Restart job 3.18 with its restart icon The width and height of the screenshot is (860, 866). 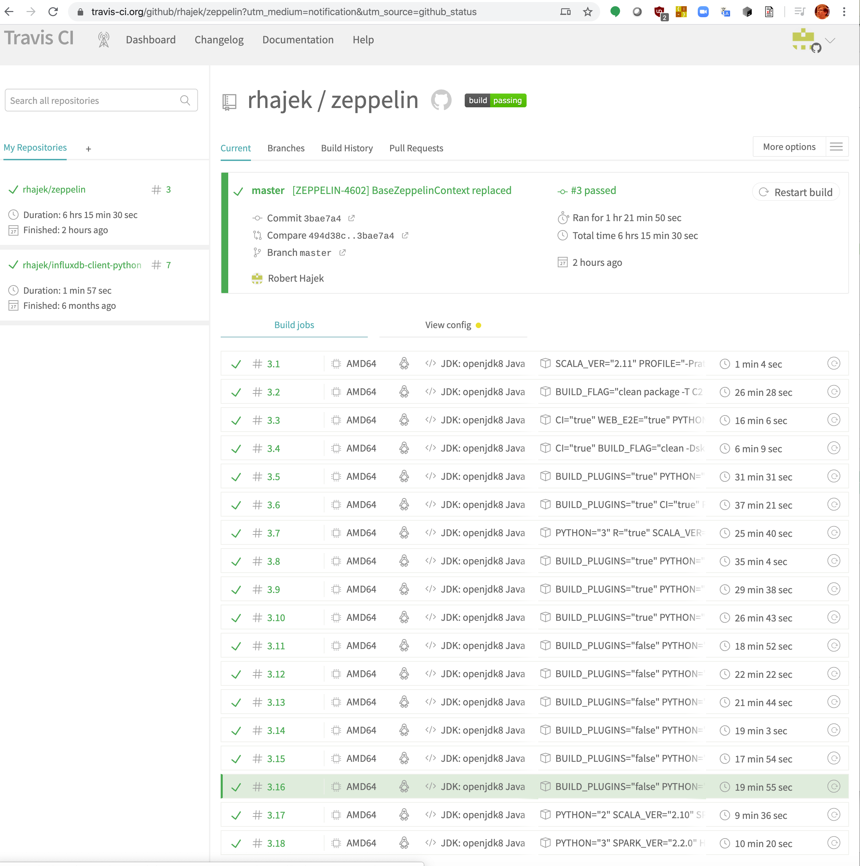[833, 843]
